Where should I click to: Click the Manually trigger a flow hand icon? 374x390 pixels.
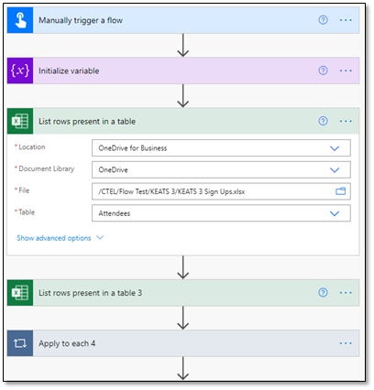pos(20,20)
